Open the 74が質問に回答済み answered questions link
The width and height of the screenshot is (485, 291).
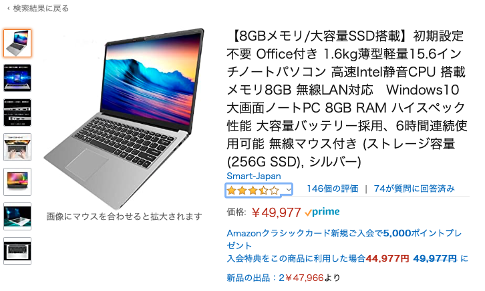[x=414, y=188]
